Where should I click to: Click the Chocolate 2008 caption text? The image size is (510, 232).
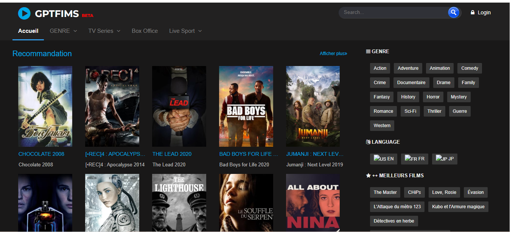point(36,164)
